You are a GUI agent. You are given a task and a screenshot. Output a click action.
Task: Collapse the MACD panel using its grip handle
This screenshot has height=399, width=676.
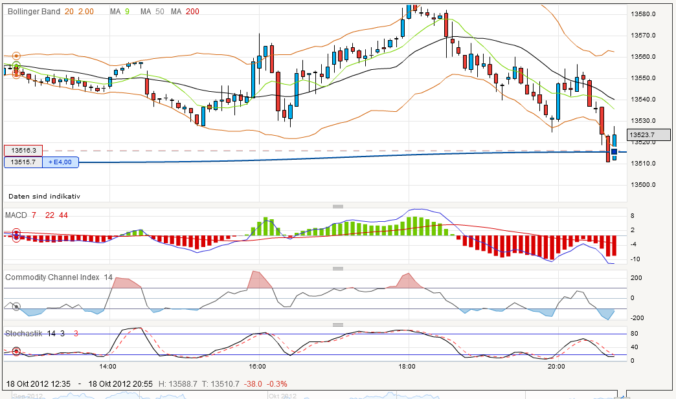point(338,206)
